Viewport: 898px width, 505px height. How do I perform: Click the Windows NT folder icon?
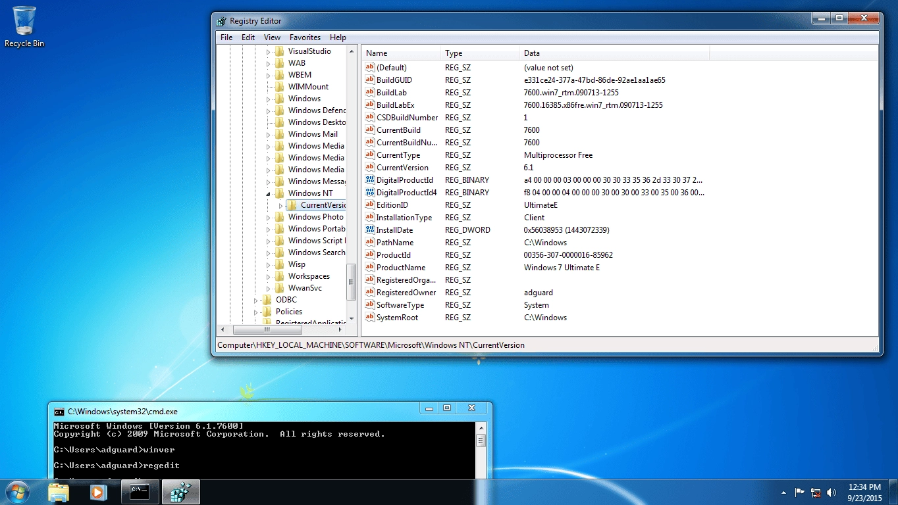pyautogui.click(x=280, y=193)
